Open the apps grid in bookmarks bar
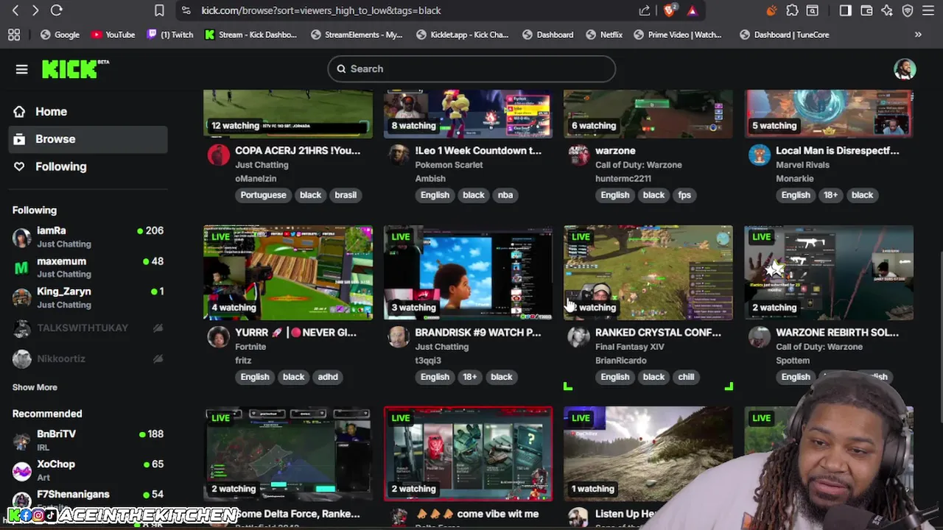The height and width of the screenshot is (530, 943). 14,35
